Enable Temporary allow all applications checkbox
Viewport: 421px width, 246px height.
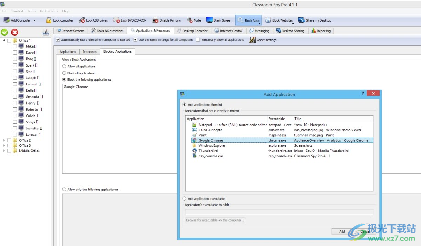point(198,39)
